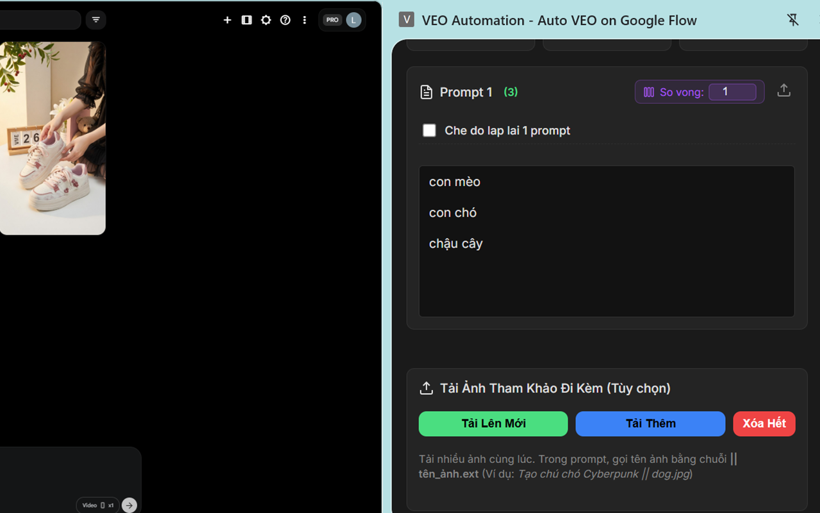Click the Flow search field at top

pos(40,20)
